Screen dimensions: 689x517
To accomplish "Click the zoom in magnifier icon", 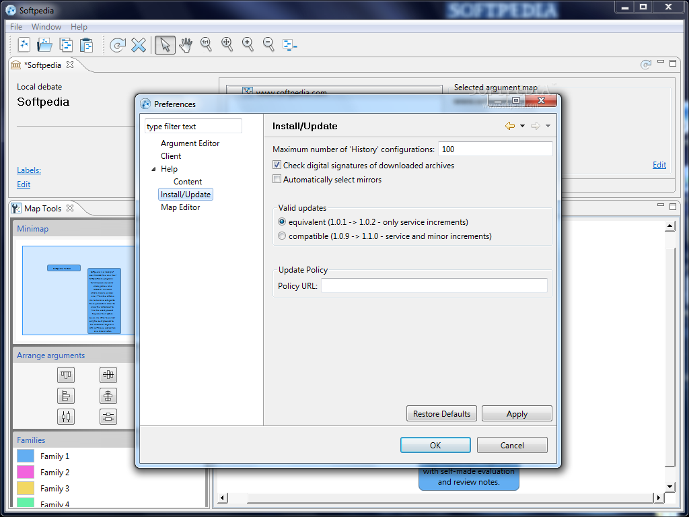I will [248, 44].
